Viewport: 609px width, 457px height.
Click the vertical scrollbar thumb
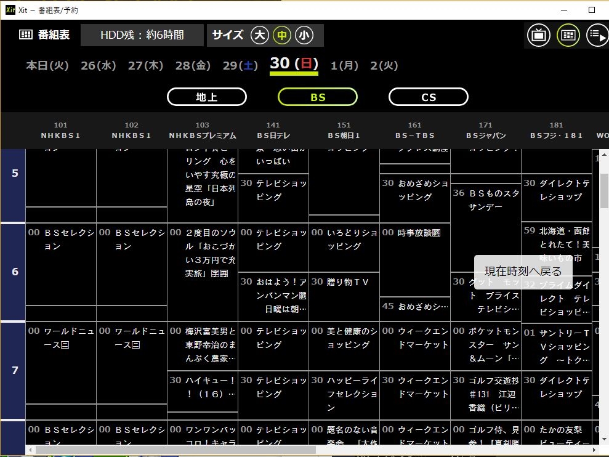604,191
